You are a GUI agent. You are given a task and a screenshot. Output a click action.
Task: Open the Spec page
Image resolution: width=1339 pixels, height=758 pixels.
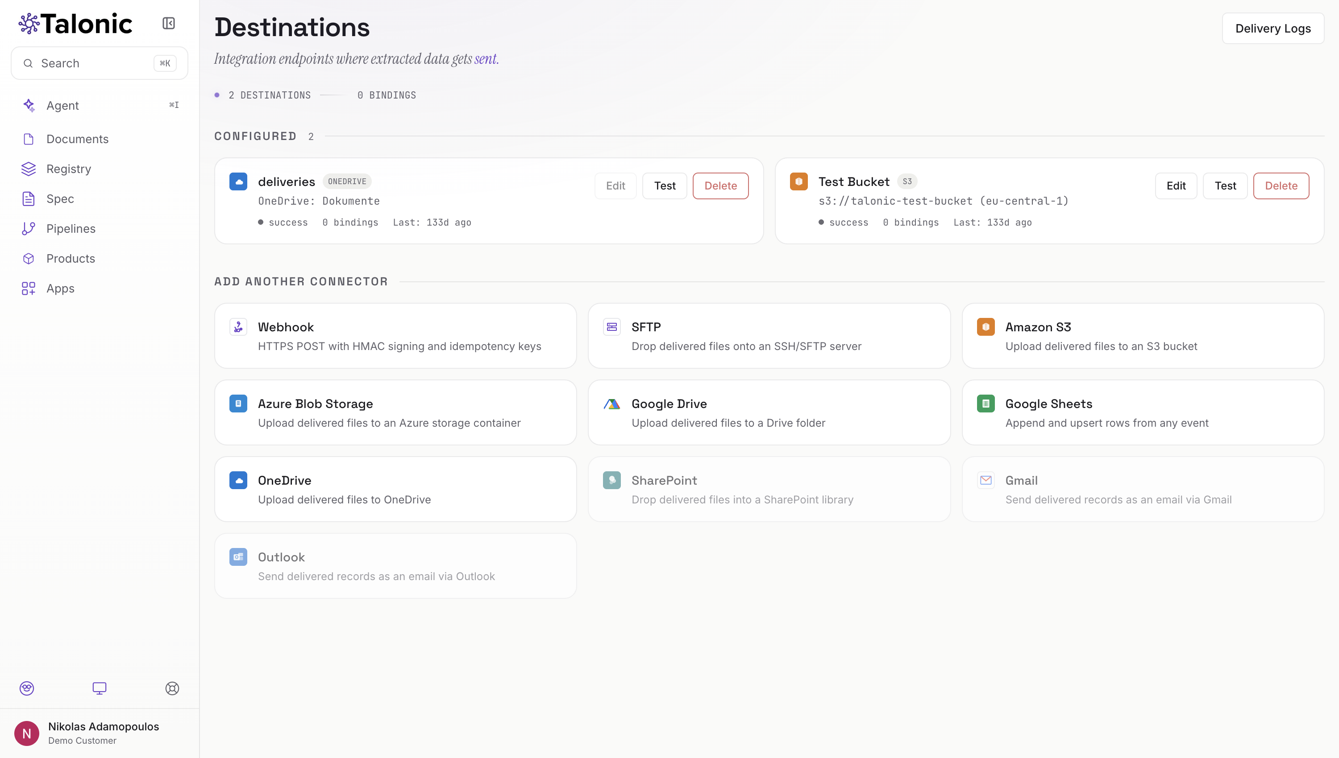(99, 199)
